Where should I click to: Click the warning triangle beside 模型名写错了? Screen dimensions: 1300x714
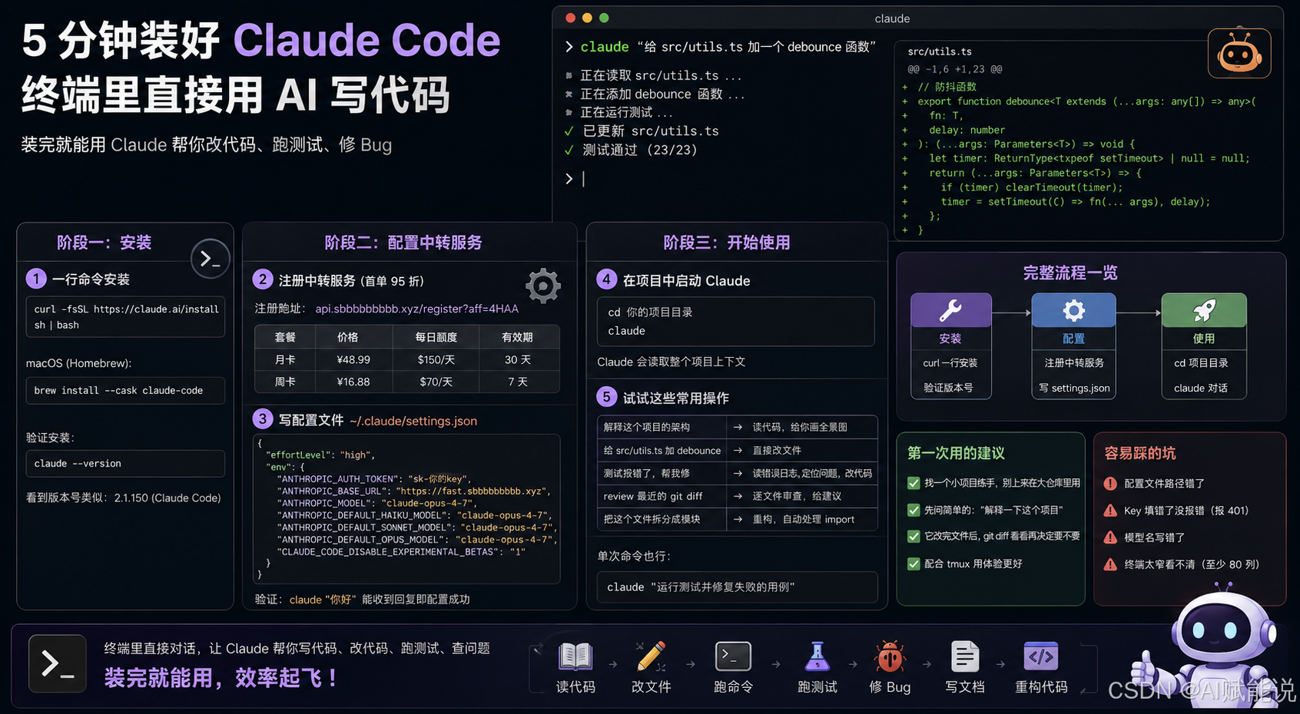pyautogui.click(x=1110, y=537)
